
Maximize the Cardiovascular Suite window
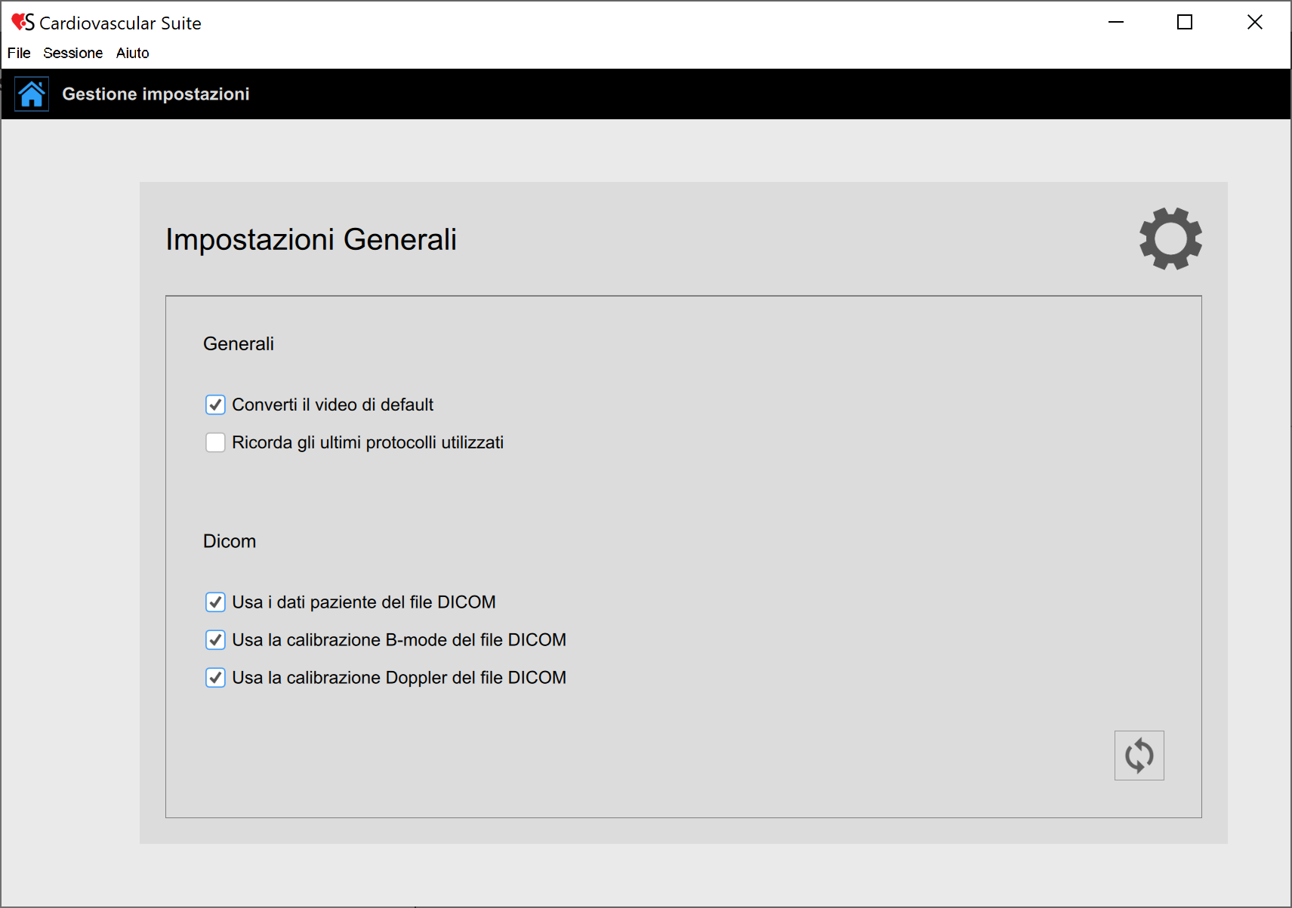tap(1185, 23)
